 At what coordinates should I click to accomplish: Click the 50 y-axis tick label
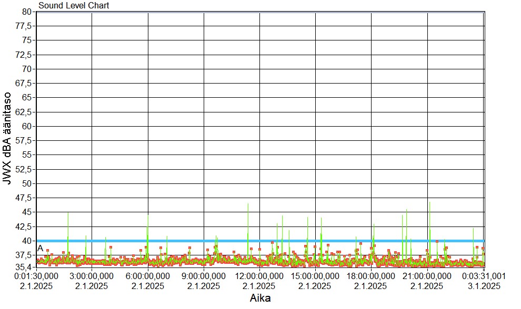(x=27, y=183)
